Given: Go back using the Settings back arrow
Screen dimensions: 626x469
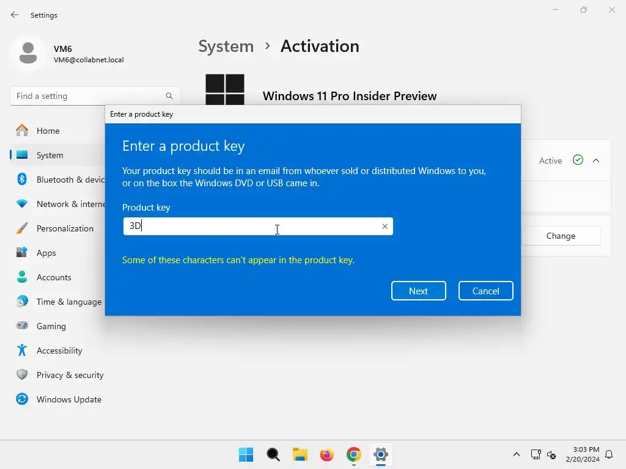Looking at the screenshot, I should pos(15,15).
